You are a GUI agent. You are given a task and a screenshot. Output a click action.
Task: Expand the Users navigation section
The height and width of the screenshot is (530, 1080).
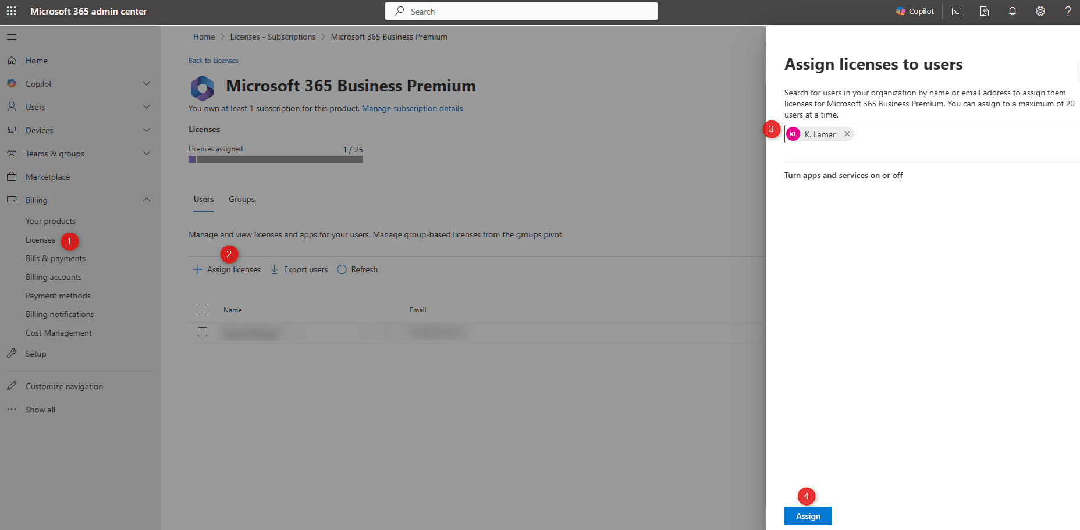point(147,107)
